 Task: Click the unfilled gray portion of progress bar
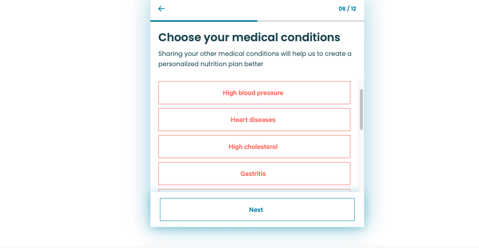click(x=311, y=21)
